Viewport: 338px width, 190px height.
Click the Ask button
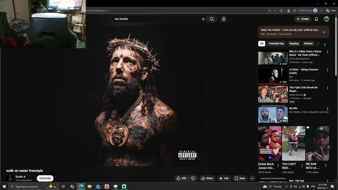[224, 178]
